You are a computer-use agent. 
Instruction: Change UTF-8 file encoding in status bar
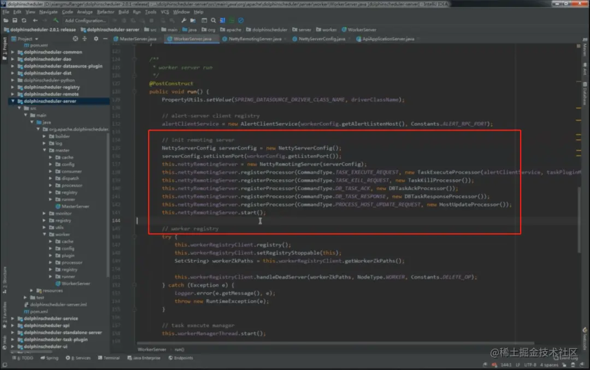click(530, 365)
